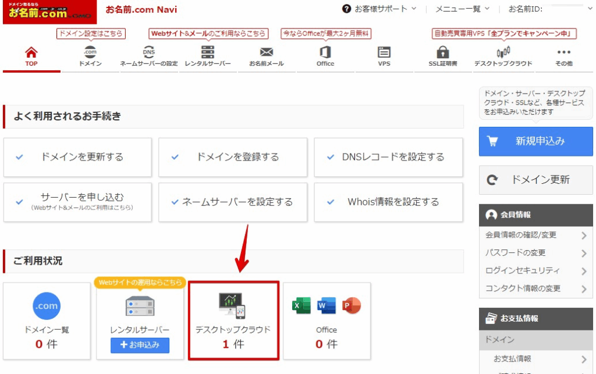The width and height of the screenshot is (596, 374).
Task: Click the その他 three-dots icon
Action: point(563,52)
